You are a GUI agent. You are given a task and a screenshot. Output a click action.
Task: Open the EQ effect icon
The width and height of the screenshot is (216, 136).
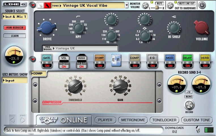pos(152,58)
